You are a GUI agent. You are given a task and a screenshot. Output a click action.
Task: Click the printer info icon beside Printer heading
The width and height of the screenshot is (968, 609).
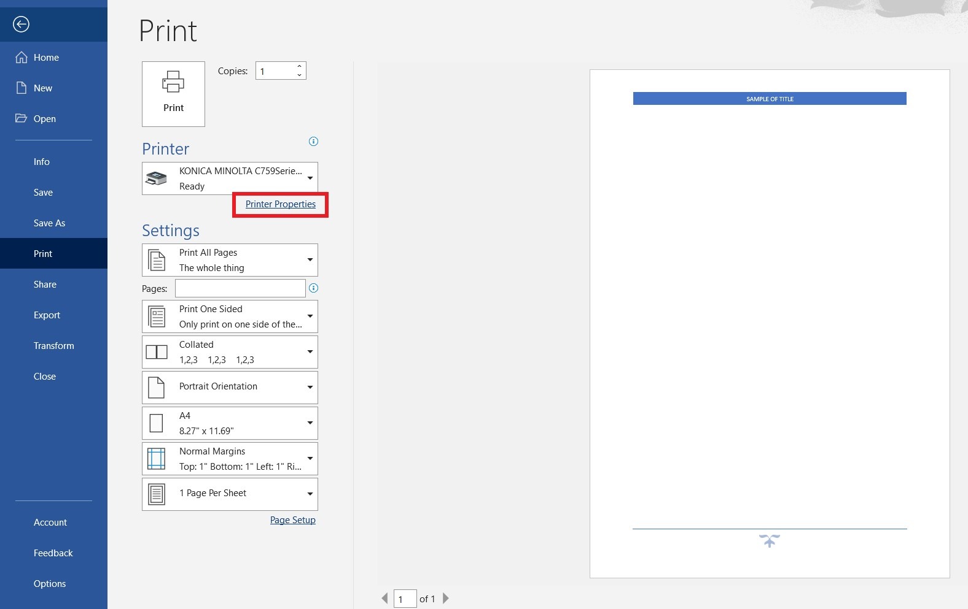(313, 142)
